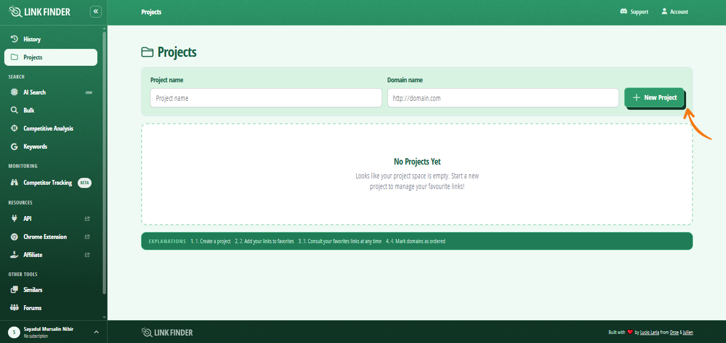Screen dimensions: 726x343
Task: Click the red heart icon in footer
Action: [x=630, y=332]
